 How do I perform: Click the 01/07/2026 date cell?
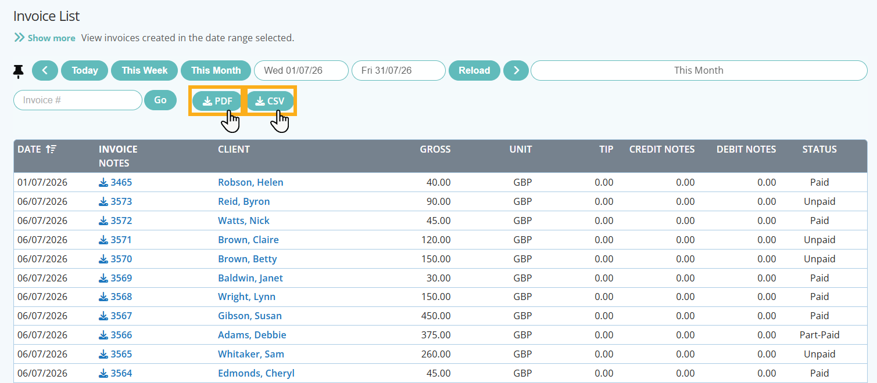(x=42, y=182)
